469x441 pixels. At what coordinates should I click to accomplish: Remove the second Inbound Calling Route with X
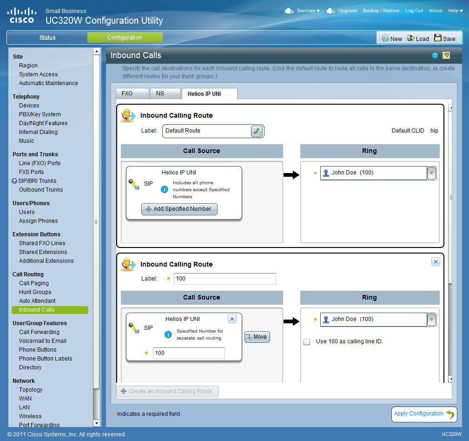click(436, 262)
